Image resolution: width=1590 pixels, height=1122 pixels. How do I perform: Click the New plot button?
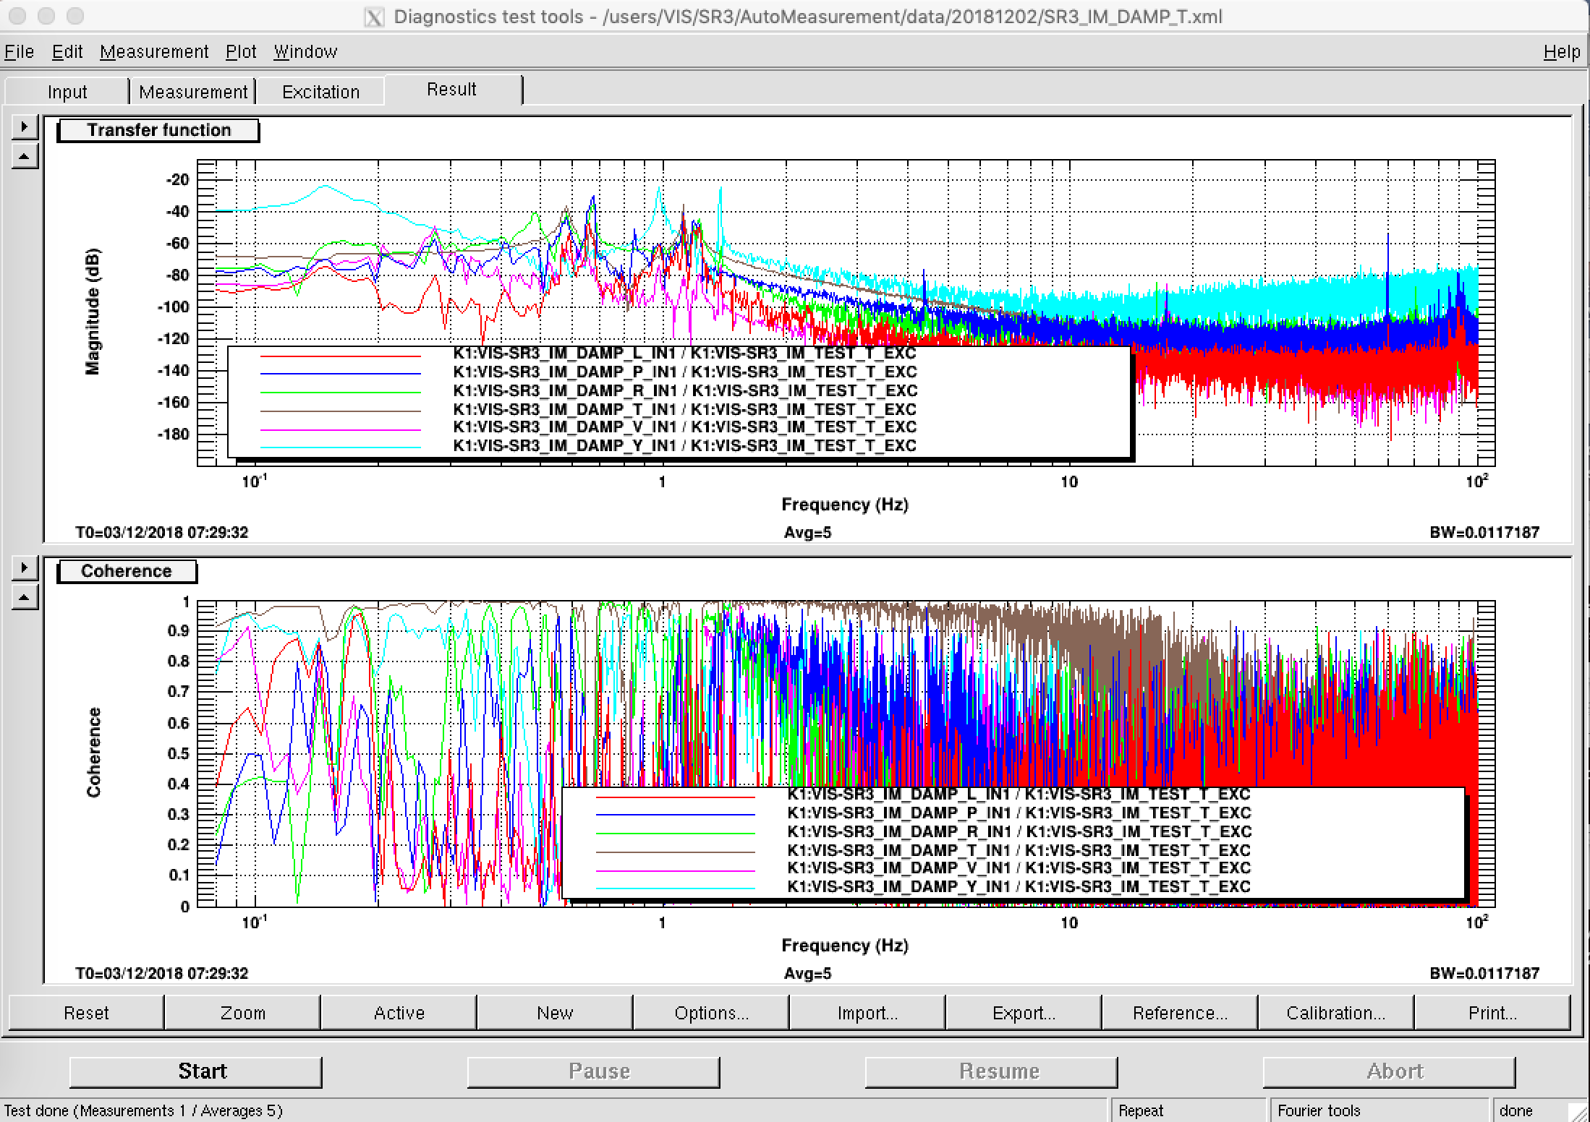click(555, 1013)
